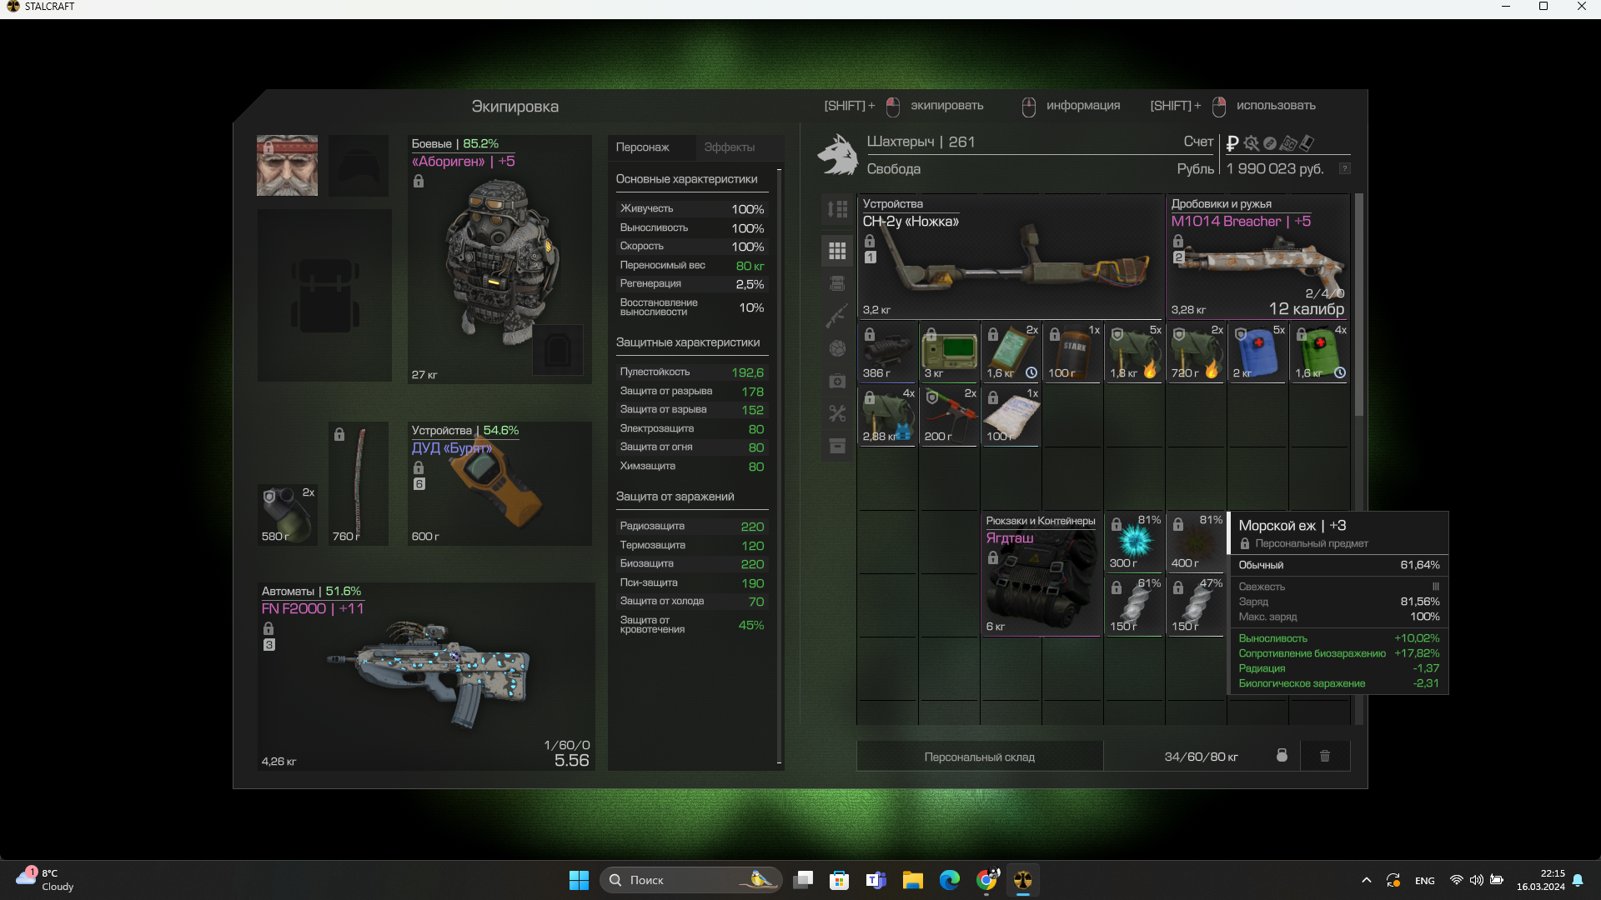Select the last ticket currency icon
The image size is (1601, 900).
pos(1307,142)
